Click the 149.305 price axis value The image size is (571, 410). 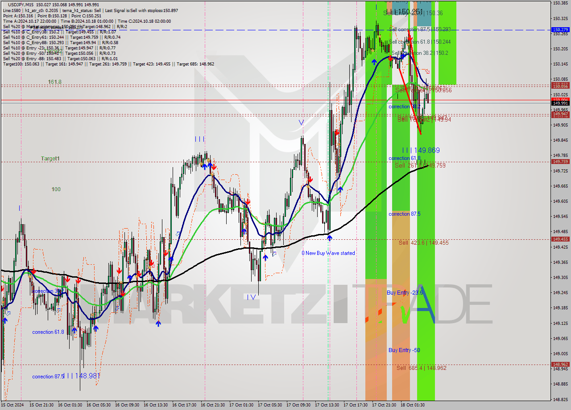point(560,277)
